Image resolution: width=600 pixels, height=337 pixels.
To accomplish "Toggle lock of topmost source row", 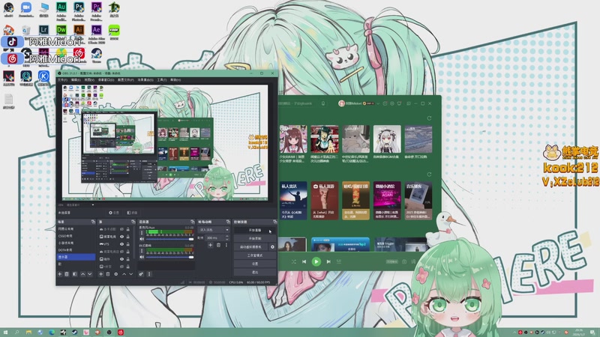I will 127,229.
